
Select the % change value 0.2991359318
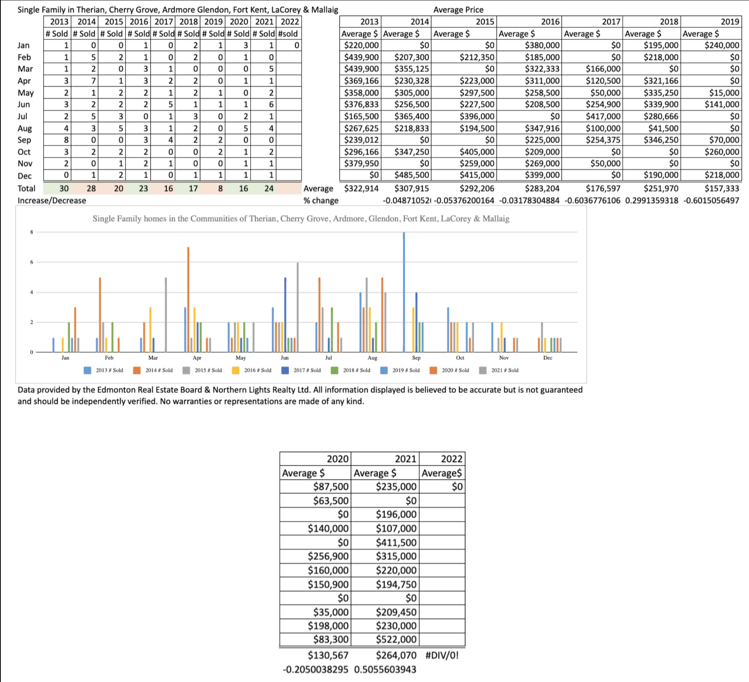[652, 201]
